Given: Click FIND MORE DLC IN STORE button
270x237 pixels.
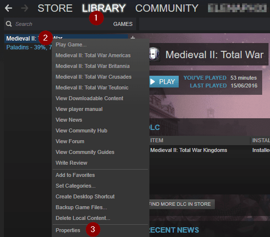Looking at the screenshot, I should point(182,204).
